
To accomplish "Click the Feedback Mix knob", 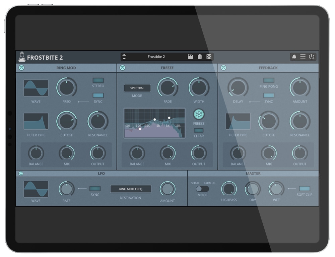I will (269, 153).
